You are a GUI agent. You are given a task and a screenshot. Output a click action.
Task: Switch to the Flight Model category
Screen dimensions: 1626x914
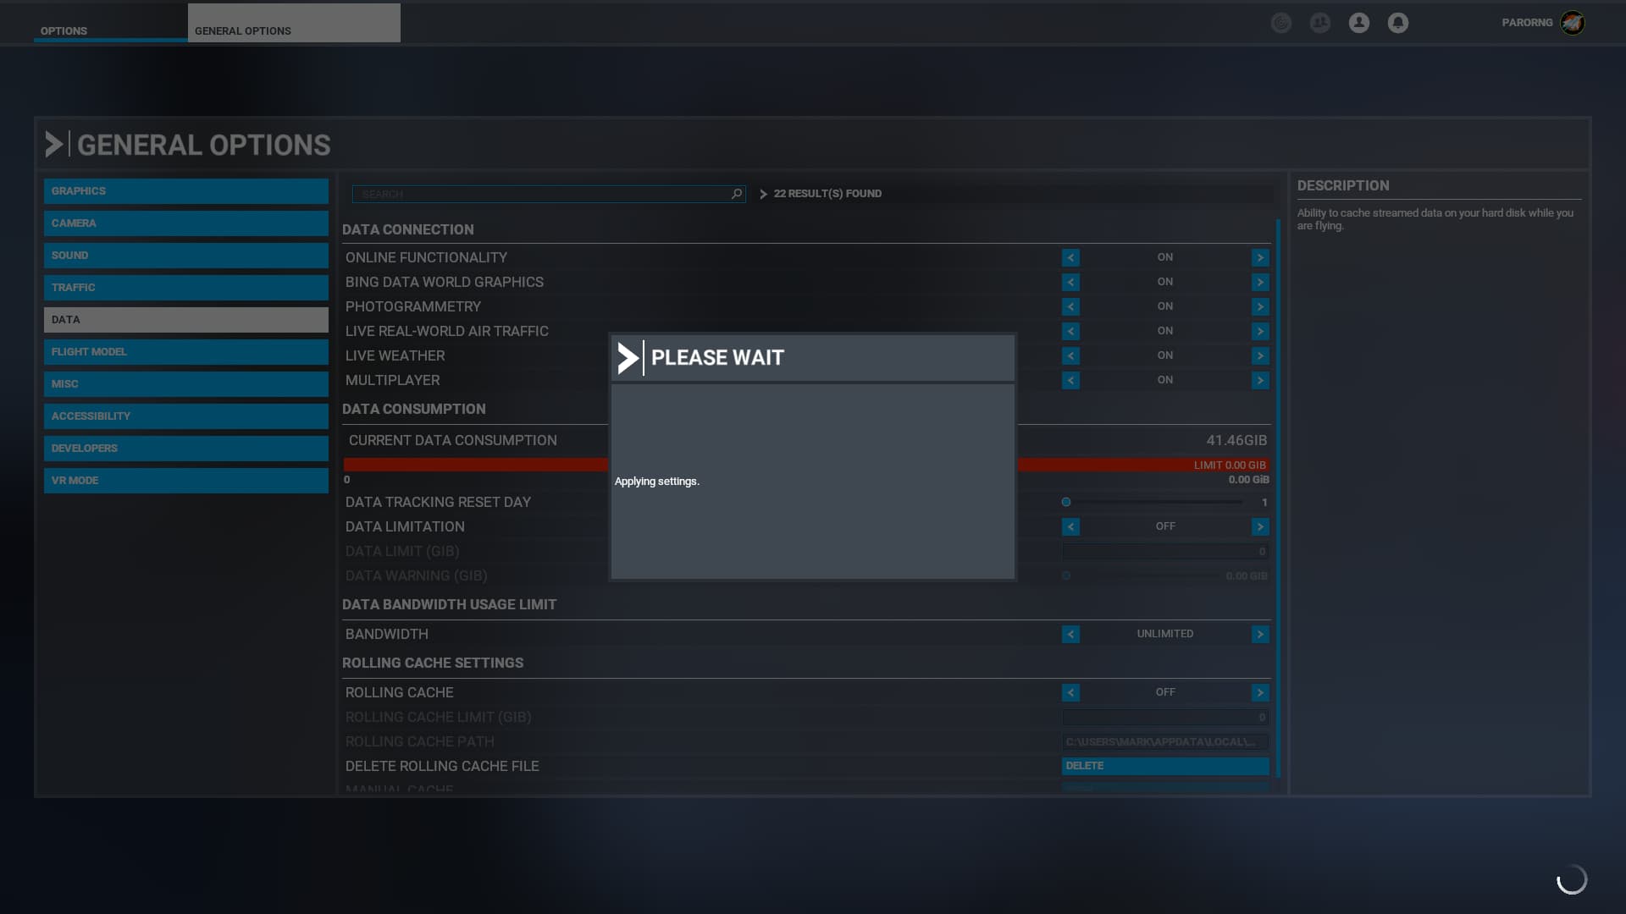point(185,352)
